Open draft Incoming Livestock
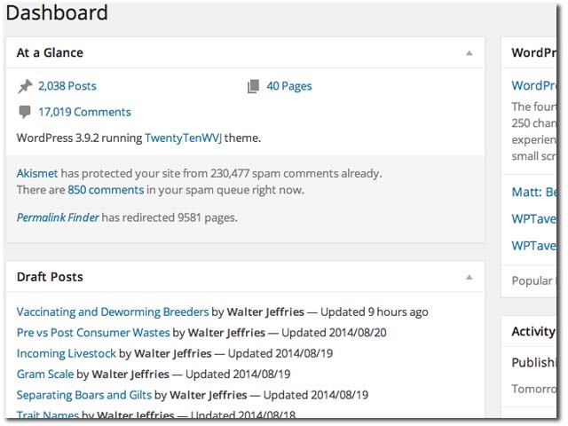Viewport: 568px width, 426px height. click(x=67, y=353)
